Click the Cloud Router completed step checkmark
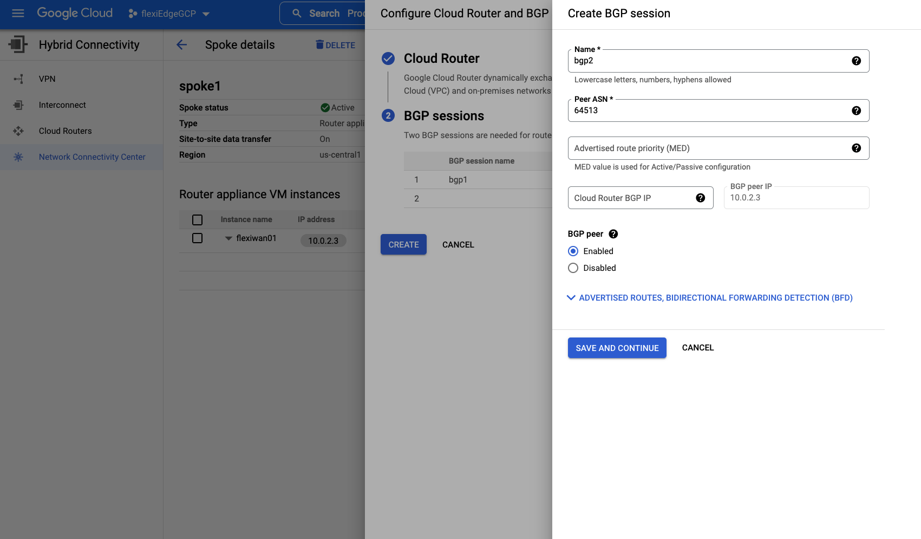The width and height of the screenshot is (921, 539). pyautogui.click(x=388, y=59)
